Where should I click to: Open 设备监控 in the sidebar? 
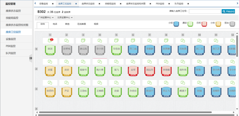16,39
